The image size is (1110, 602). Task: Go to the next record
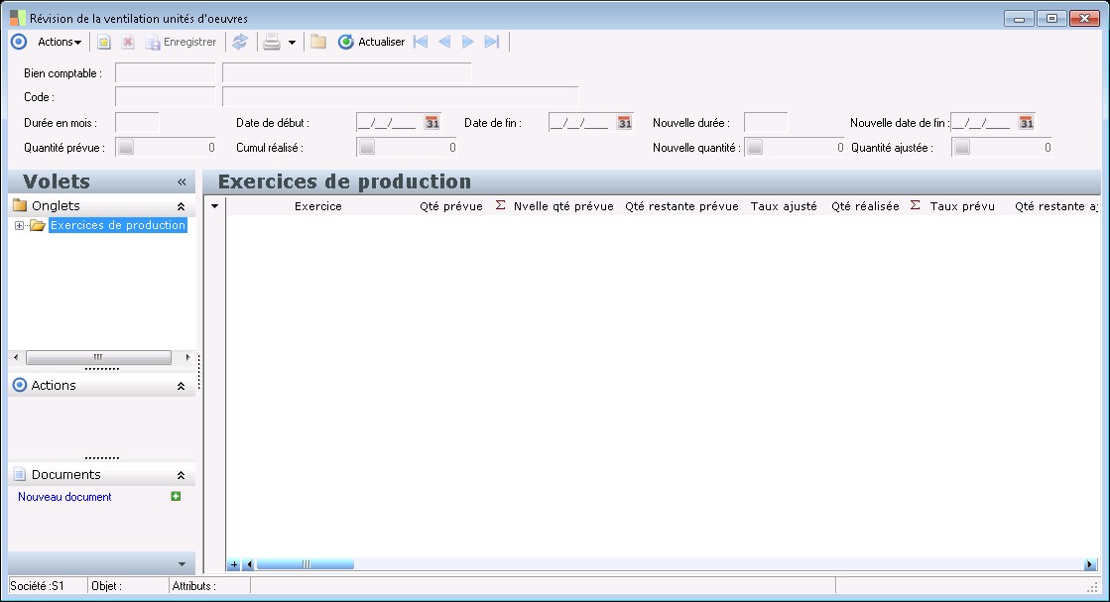468,42
